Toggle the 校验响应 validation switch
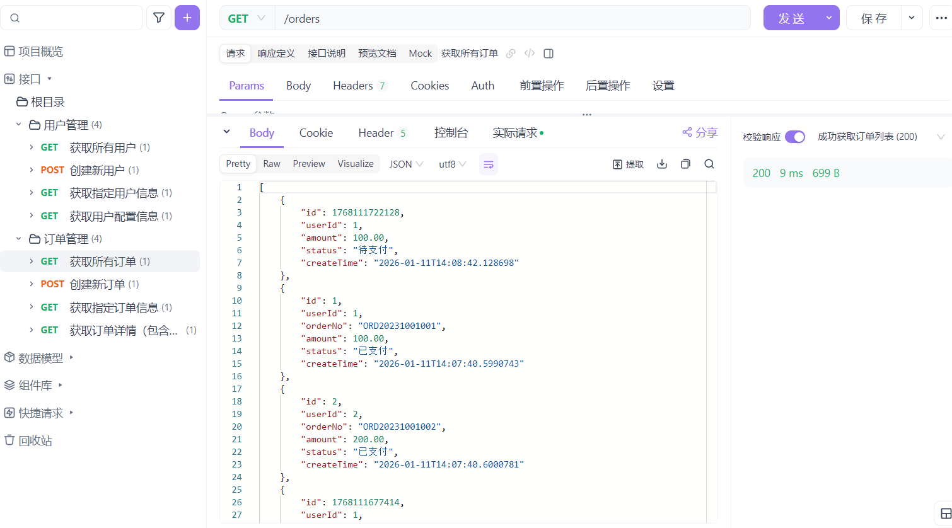Viewport: 952px width, 528px height. pyautogui.click(x=795, y=136)
